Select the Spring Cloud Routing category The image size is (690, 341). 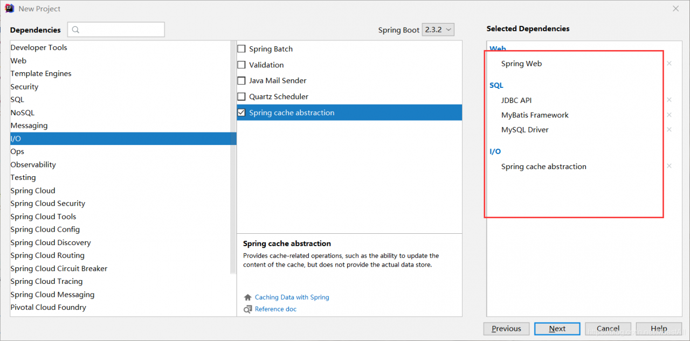click(x=120, y=255)
